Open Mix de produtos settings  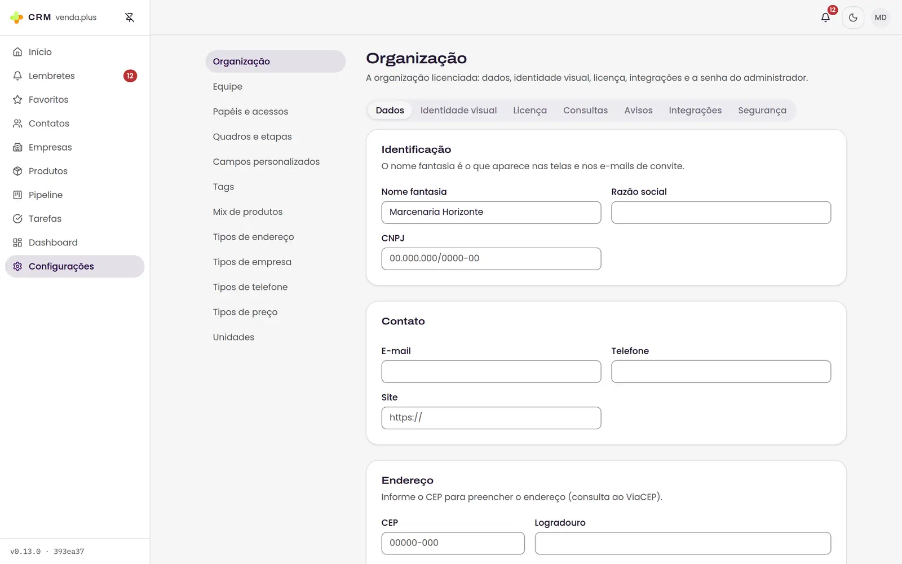click(276, 212)
